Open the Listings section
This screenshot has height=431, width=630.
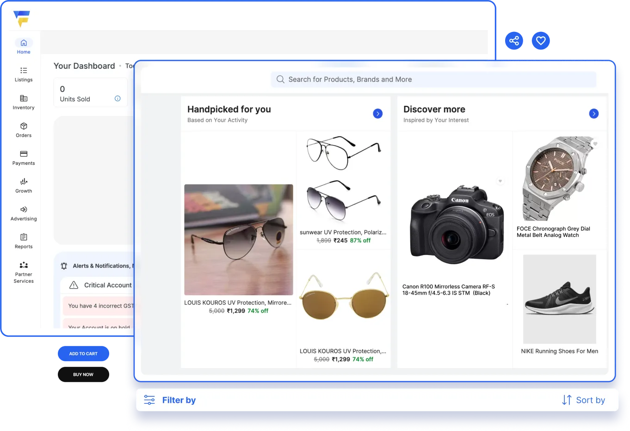pos(24,74)
